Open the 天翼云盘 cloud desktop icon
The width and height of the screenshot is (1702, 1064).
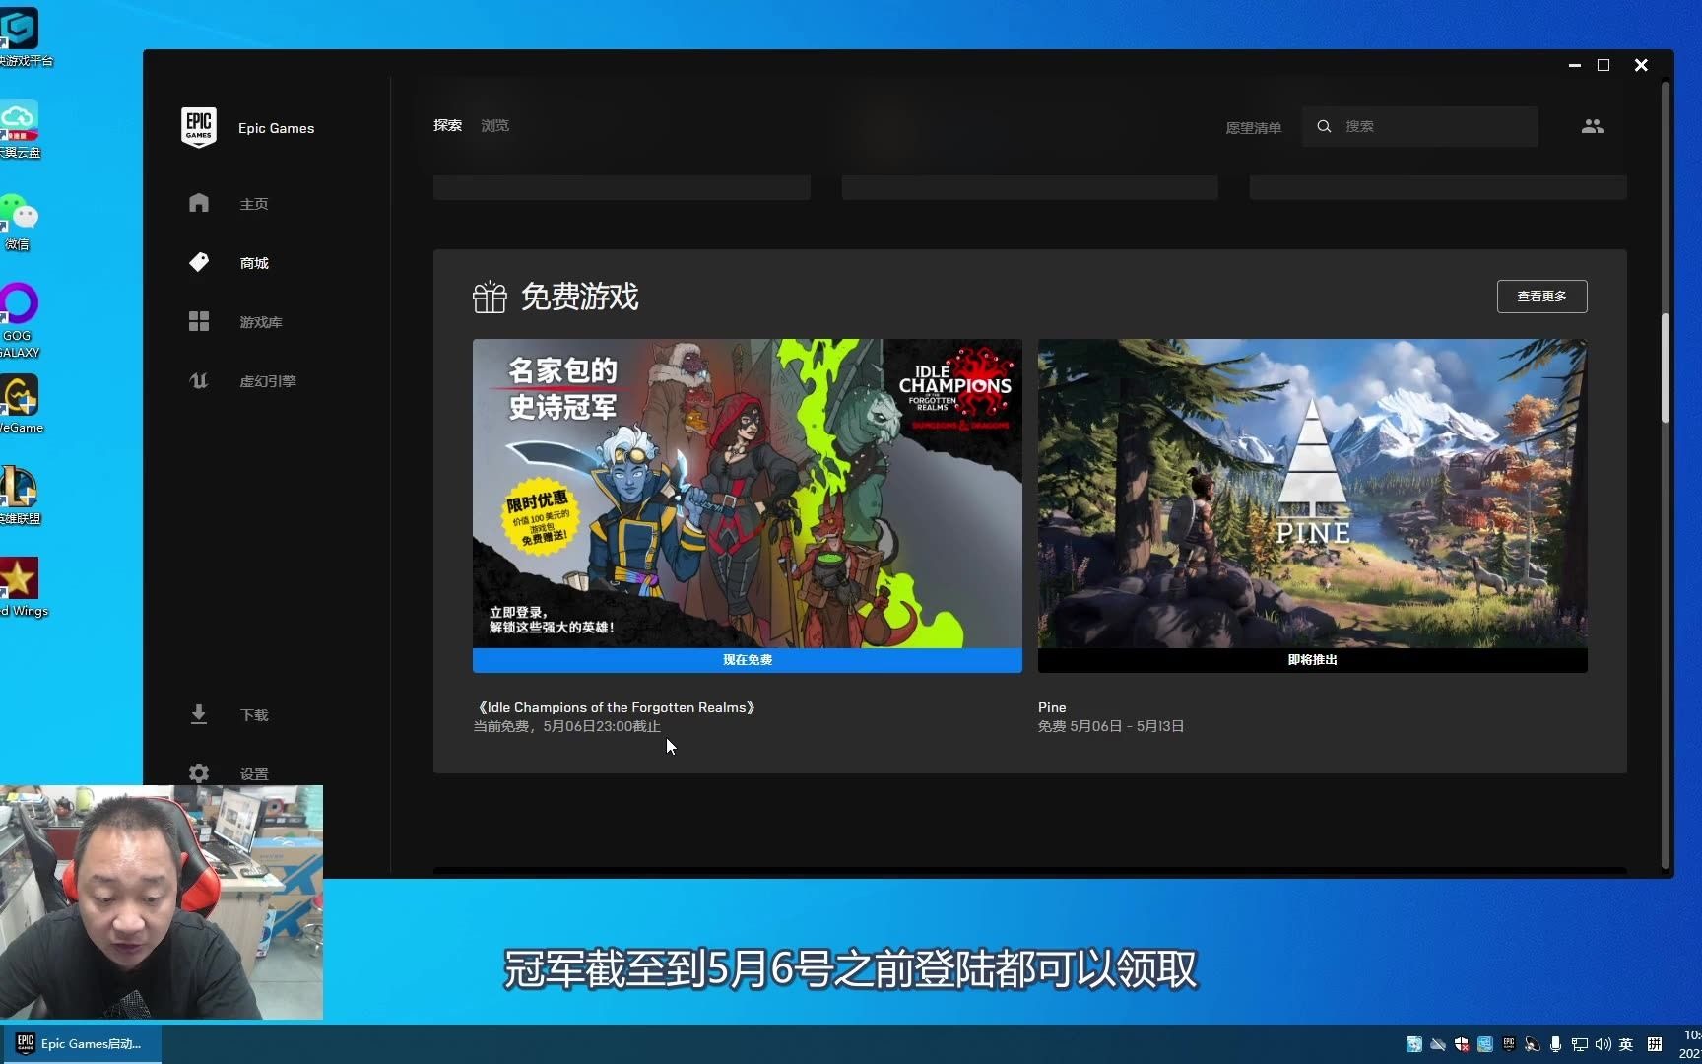[18, 121]
